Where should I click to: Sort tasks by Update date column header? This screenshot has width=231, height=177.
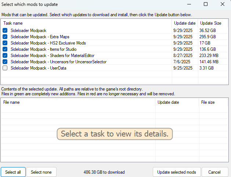point(185,23)
